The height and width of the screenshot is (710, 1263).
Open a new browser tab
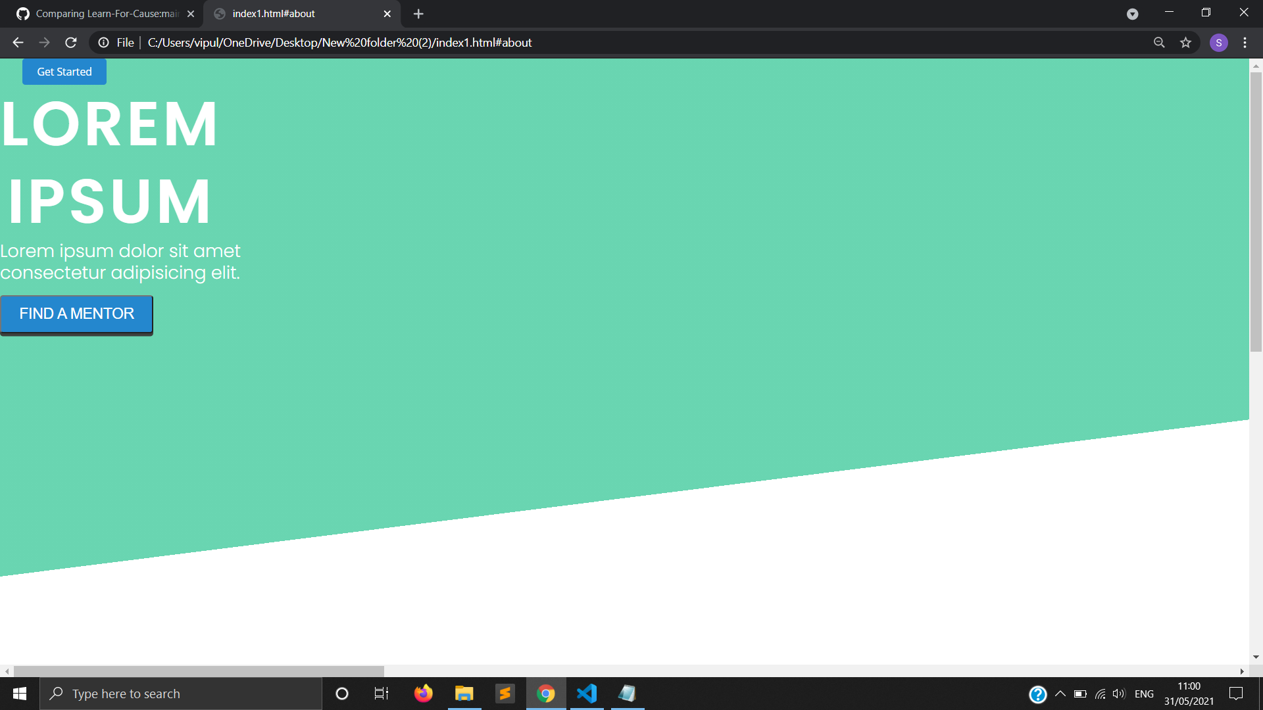418,14
